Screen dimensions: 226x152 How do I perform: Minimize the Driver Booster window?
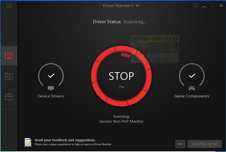tap(204, 6)
